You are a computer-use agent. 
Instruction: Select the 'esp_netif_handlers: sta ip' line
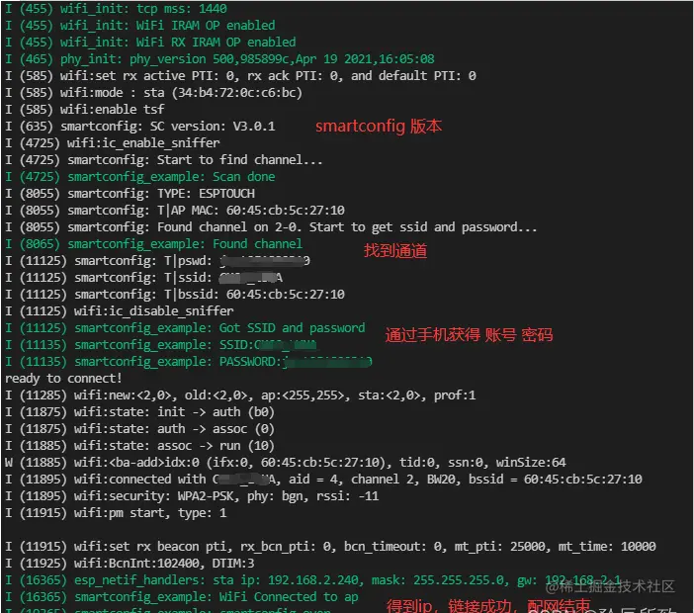tap(313, 580)
